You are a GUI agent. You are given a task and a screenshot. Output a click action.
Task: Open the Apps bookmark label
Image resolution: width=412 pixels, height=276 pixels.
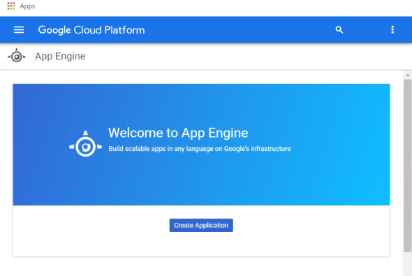(27, 6)
